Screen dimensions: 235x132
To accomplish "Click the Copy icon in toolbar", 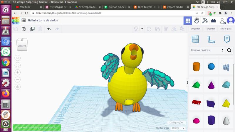I will [16, 29].
